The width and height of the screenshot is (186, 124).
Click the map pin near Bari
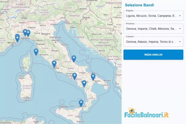tap(93, 77)
